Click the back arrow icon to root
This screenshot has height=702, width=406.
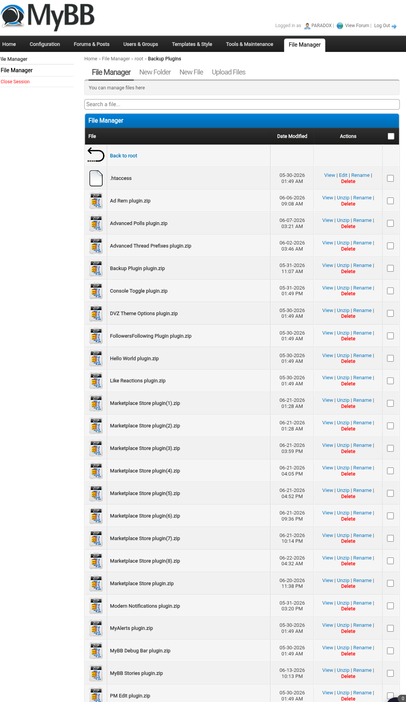coord(96,155)
